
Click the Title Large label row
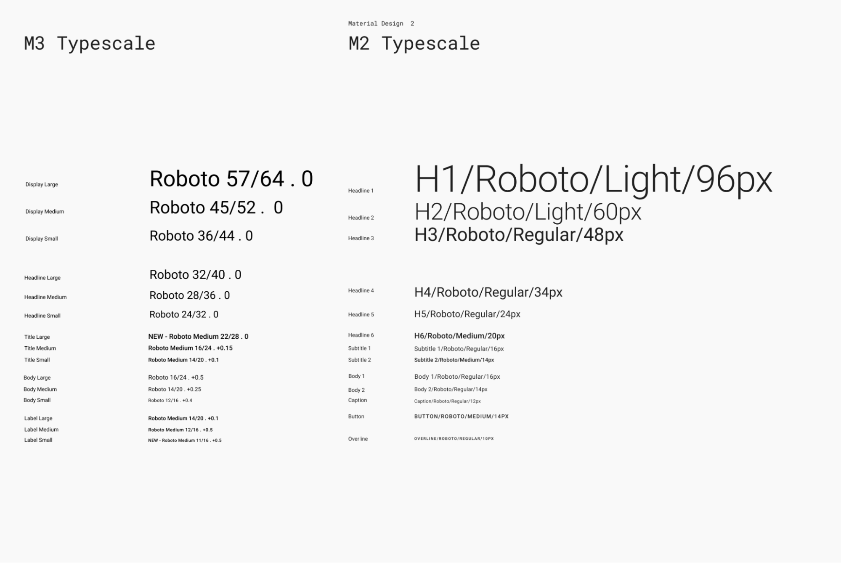tap(37, 336)
